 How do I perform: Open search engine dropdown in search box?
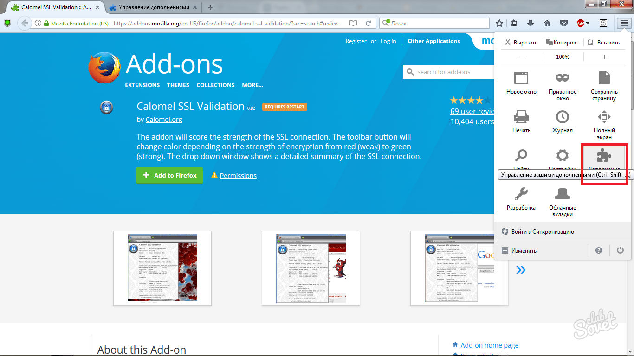pos(386,23)
